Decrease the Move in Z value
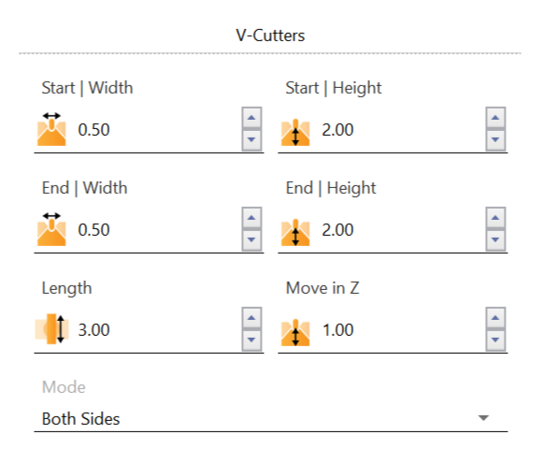This screenshot has width=542, height=464. point(495,340)
